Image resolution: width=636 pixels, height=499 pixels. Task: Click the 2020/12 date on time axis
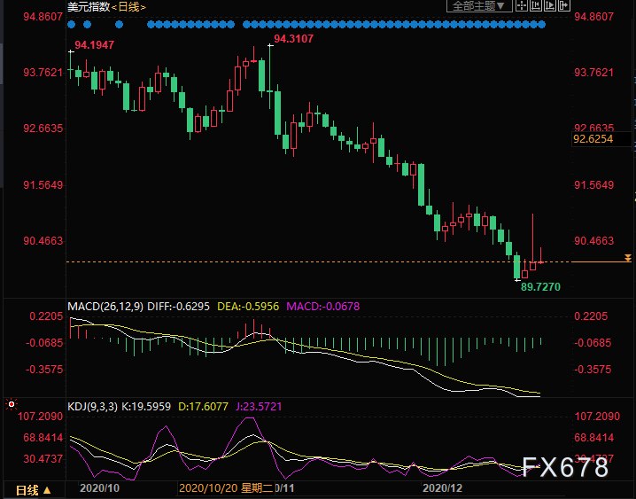[442, 488]
